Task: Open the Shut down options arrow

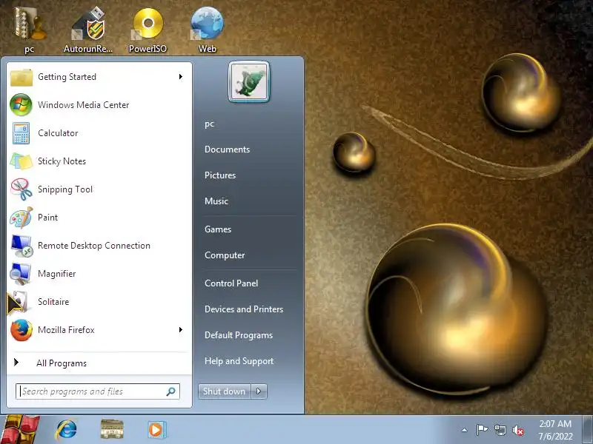Action: point(259,391)
